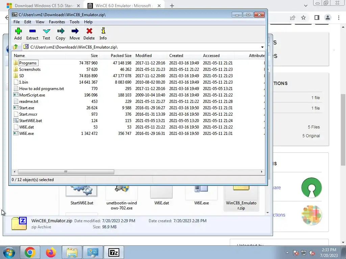Sort file list by Name column
Image resolution: width=346 pixels, height=259 pixels.
(x=39, y=56)
